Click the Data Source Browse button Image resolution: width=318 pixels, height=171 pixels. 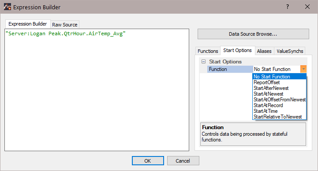pyautogui.click(x=253, y=34)
